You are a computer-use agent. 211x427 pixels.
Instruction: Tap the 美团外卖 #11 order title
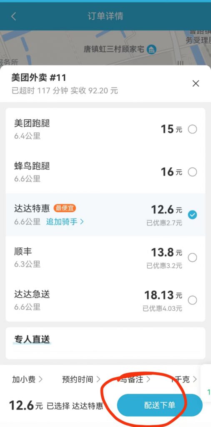[x=39, y=78]
